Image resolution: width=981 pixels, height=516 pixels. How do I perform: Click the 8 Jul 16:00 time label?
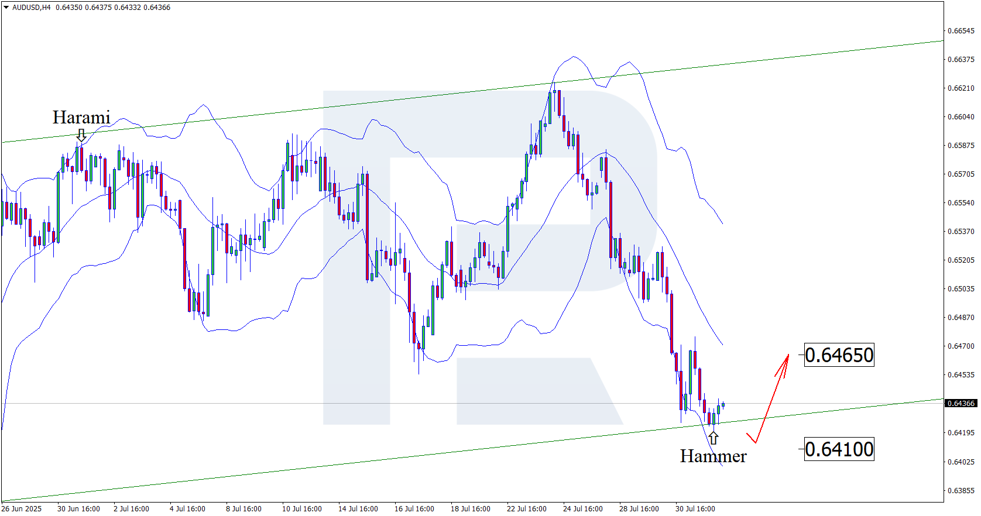coord(243,509)
